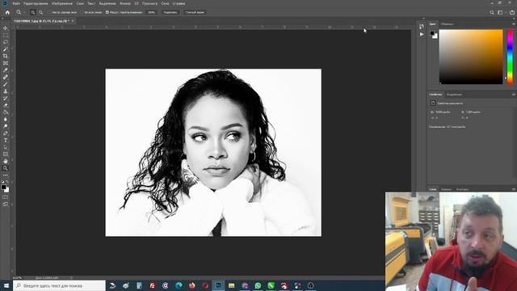Select the Paint Bucket tool
The image size is (517, 291).
[x=6, y=112]
